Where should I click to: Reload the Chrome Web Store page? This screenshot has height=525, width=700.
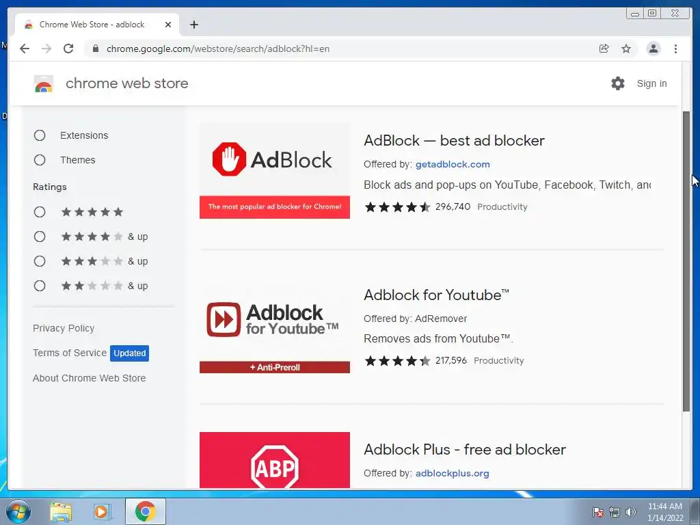click(x=68, y=49)
